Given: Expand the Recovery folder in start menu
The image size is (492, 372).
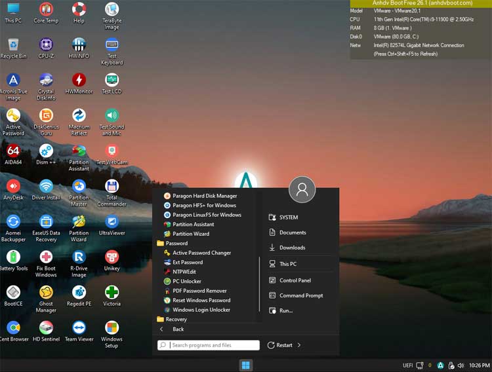Looking at the screenshot, I should pyautogui.click(x=172, y=319).
